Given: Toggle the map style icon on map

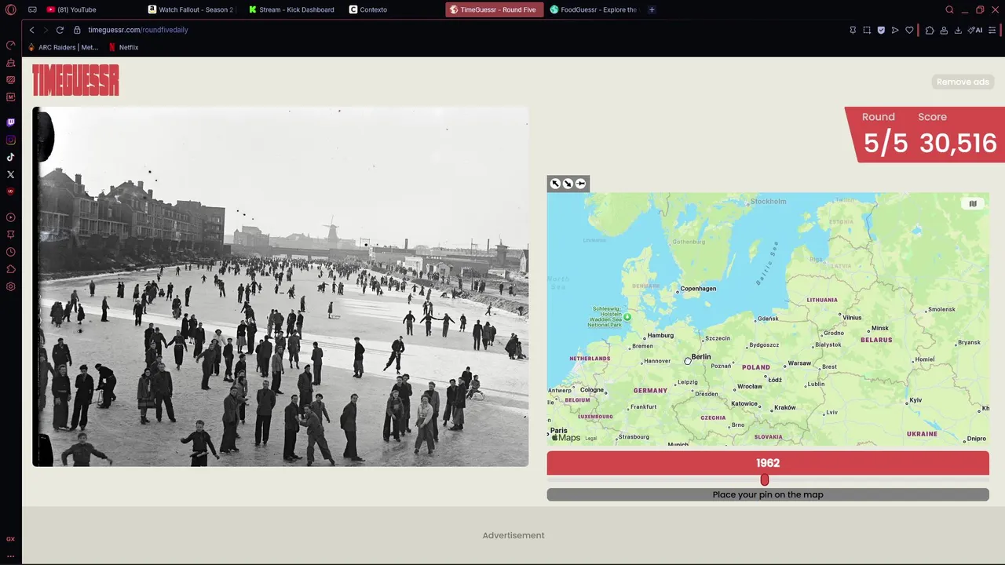Looking at the screenshot, I should (972, 204).
